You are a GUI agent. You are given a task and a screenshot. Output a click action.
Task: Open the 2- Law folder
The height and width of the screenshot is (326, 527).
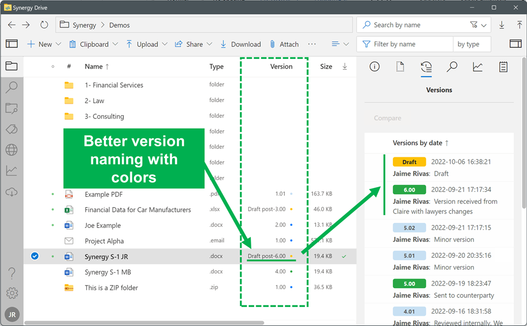point(94,101)
